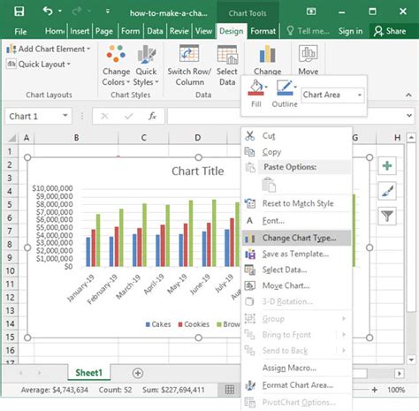This screenshot has width=419, height=411.
Task: Select column B header
Action: tap(76, 138)
